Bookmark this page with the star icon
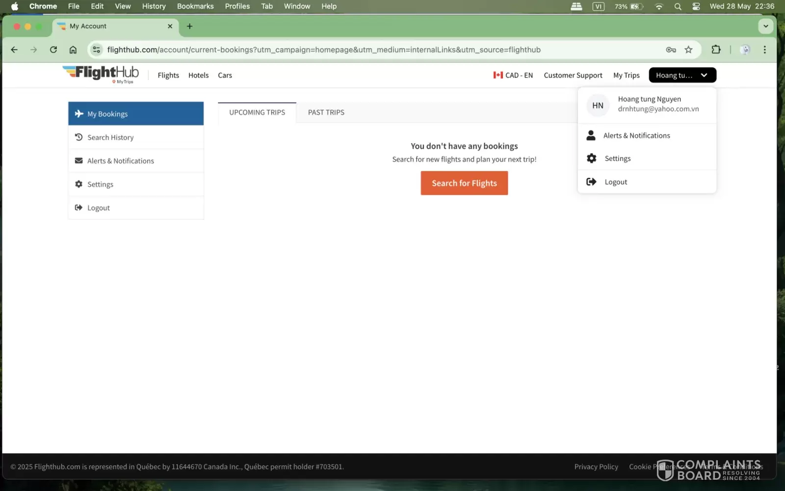785x491 pixels. pyautogui.click(x=688, y=50)
